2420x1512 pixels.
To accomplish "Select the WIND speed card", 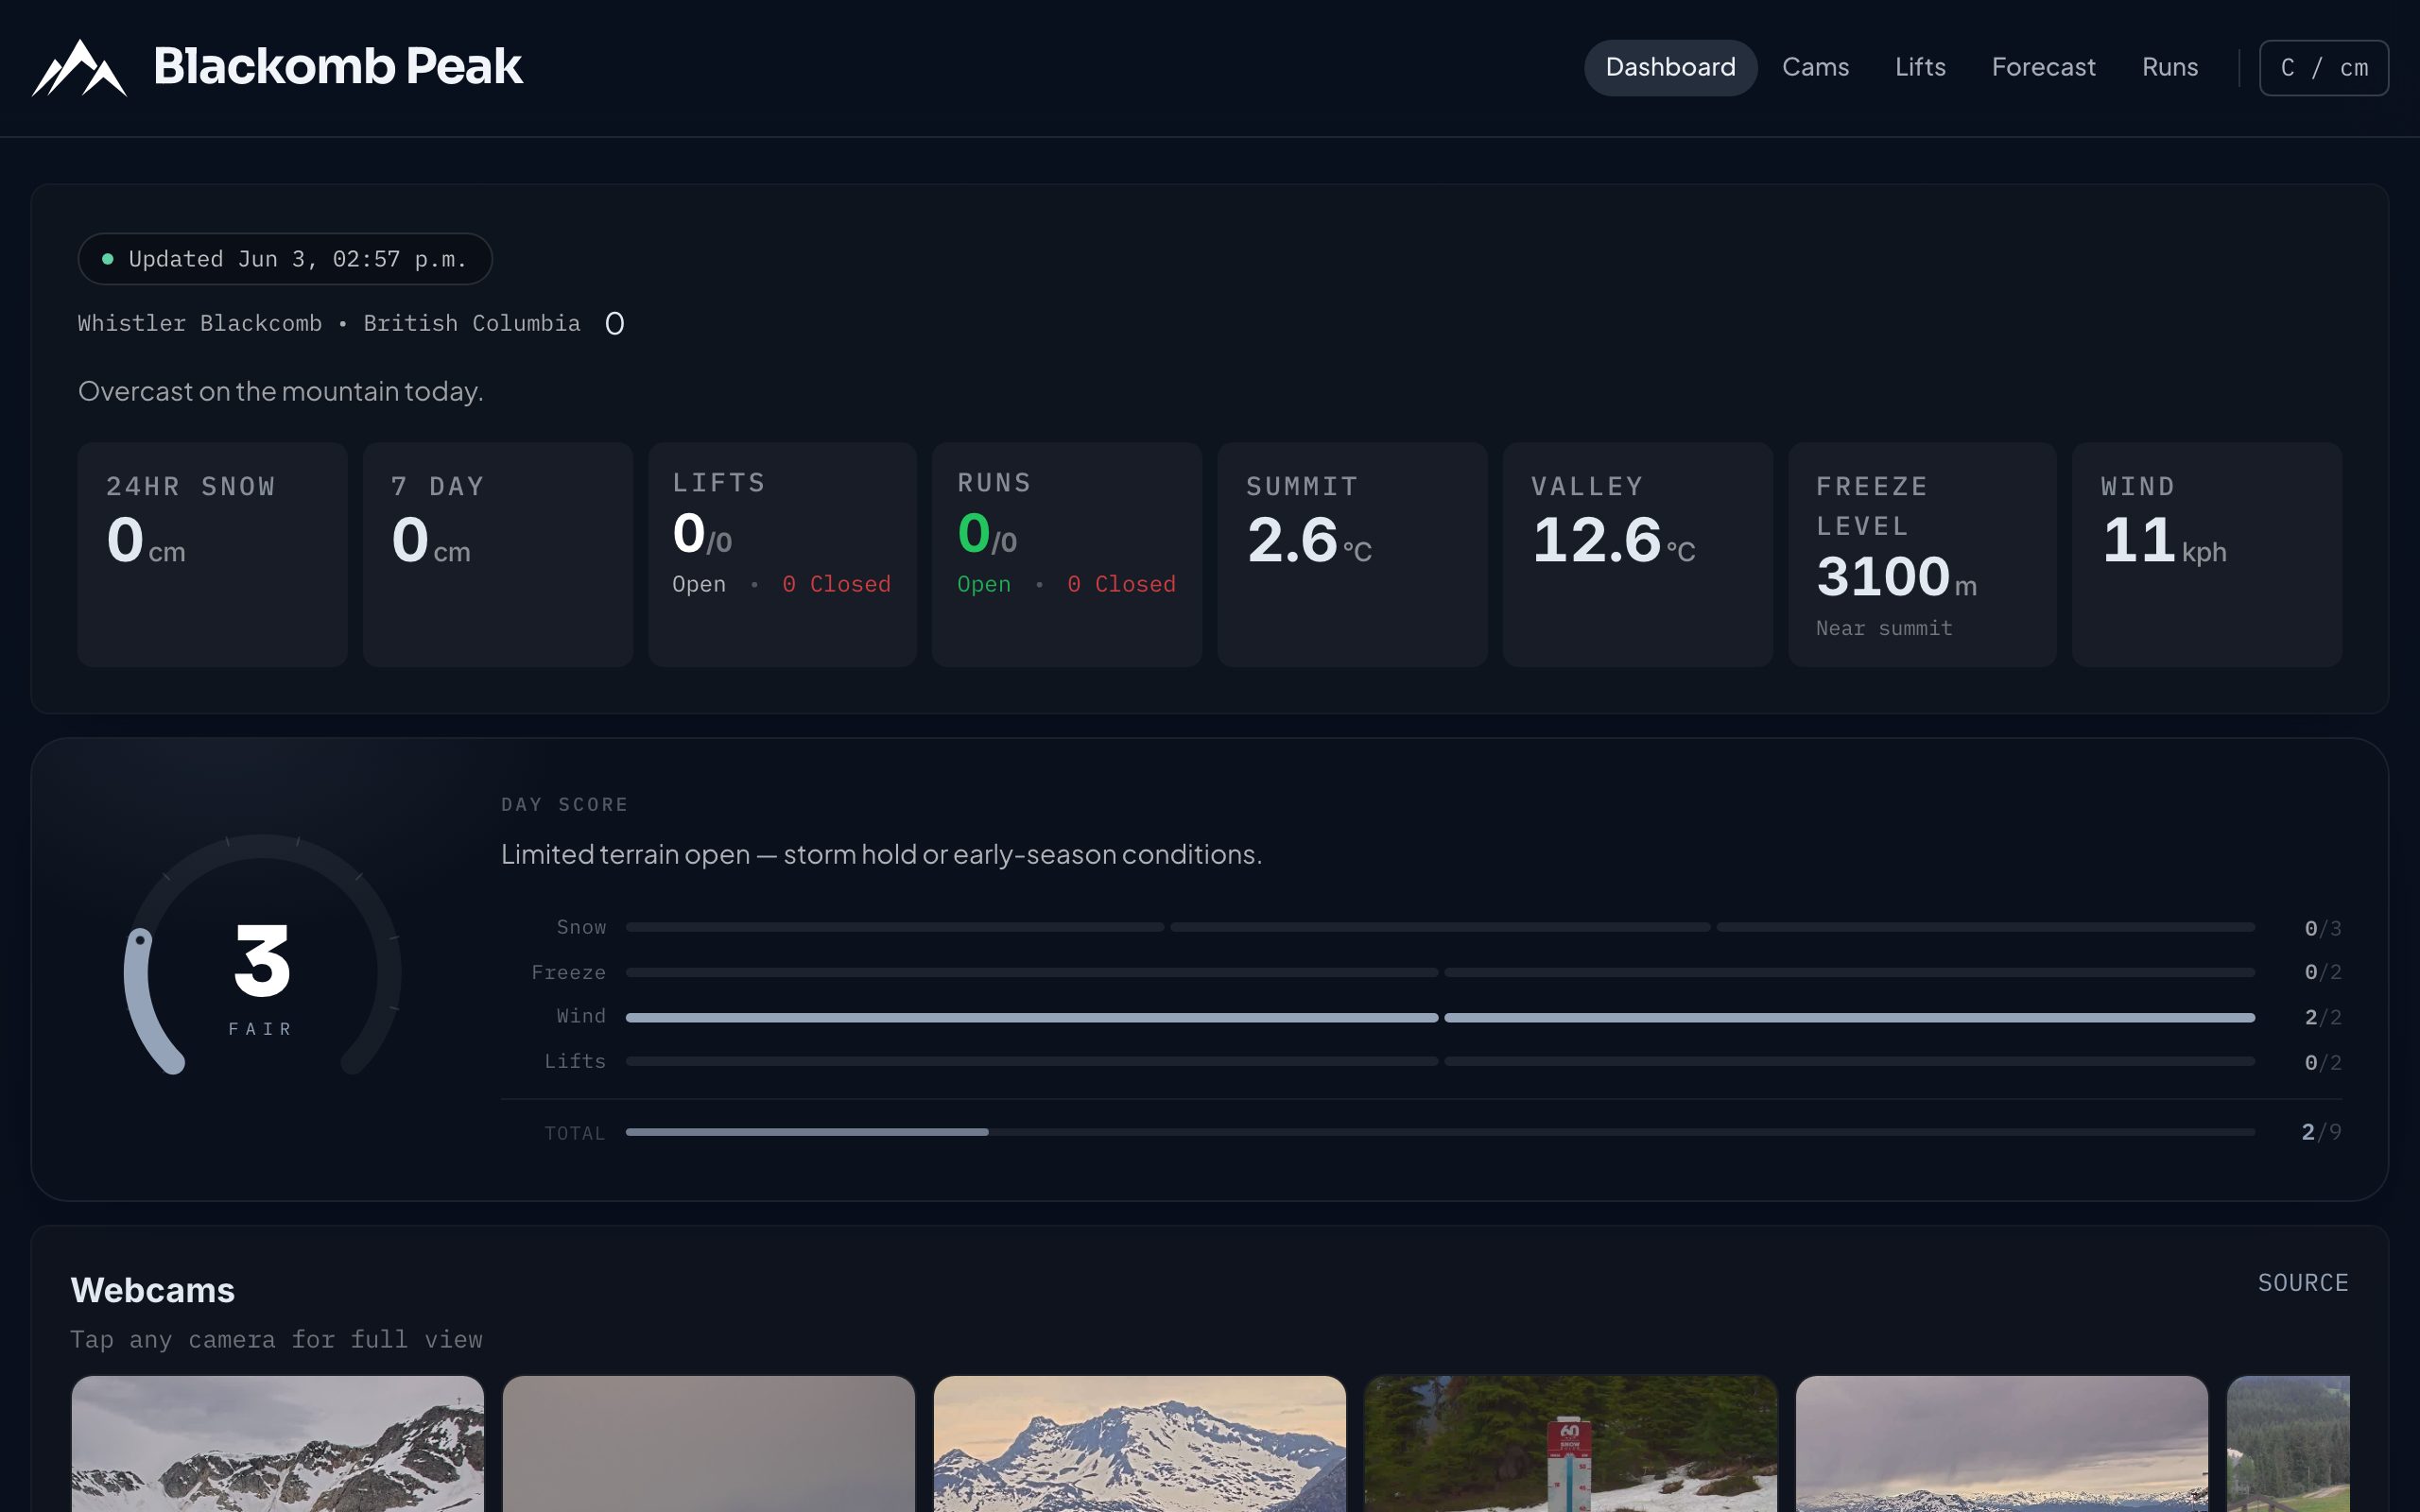I will tap(2207, 555).
